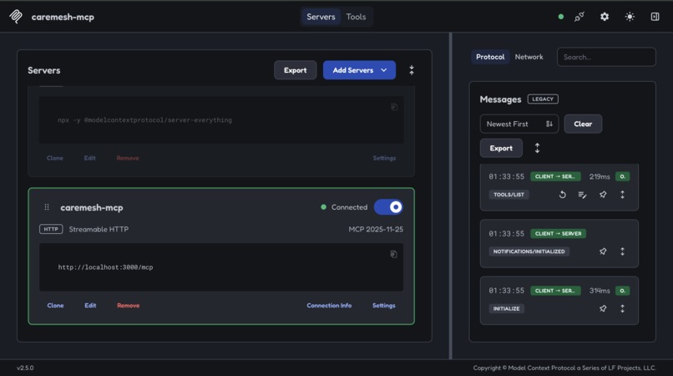Viewport: 673px width, 376px height.
Task: Expand the notifications/initialized message card
Action: tap(622, 252)
